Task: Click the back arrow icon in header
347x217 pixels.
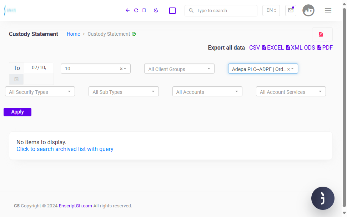Action: 127,10
